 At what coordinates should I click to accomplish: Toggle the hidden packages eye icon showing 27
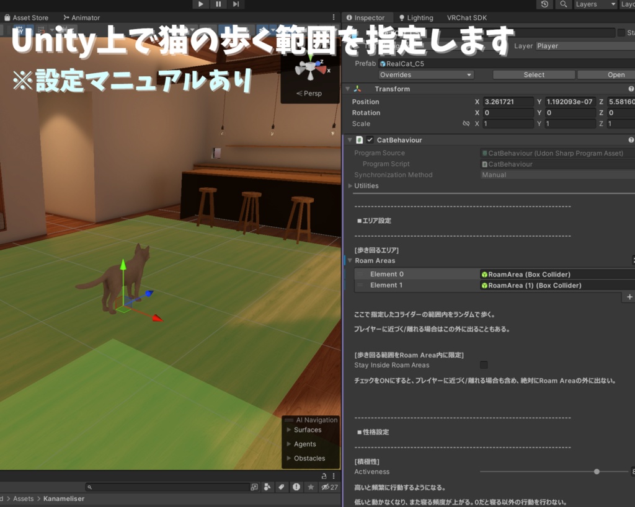[329, 487]
